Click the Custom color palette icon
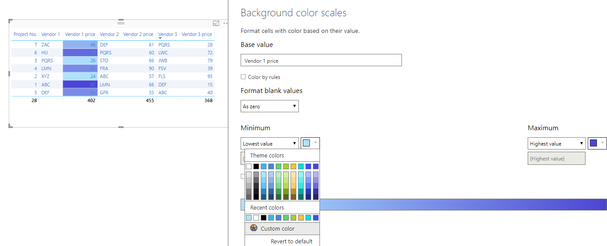 click(x=254, y=228)
